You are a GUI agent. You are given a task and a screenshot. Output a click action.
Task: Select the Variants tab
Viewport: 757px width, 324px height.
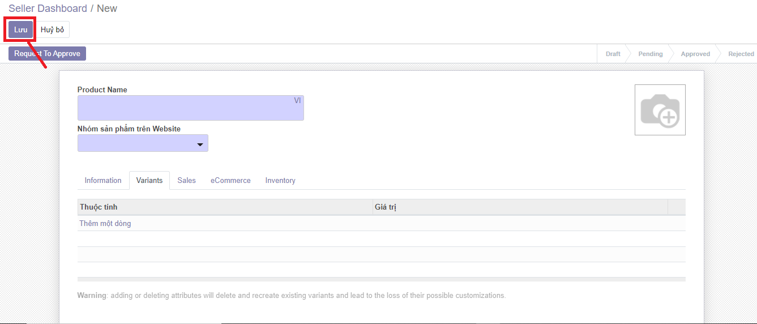tap(149, 180)
